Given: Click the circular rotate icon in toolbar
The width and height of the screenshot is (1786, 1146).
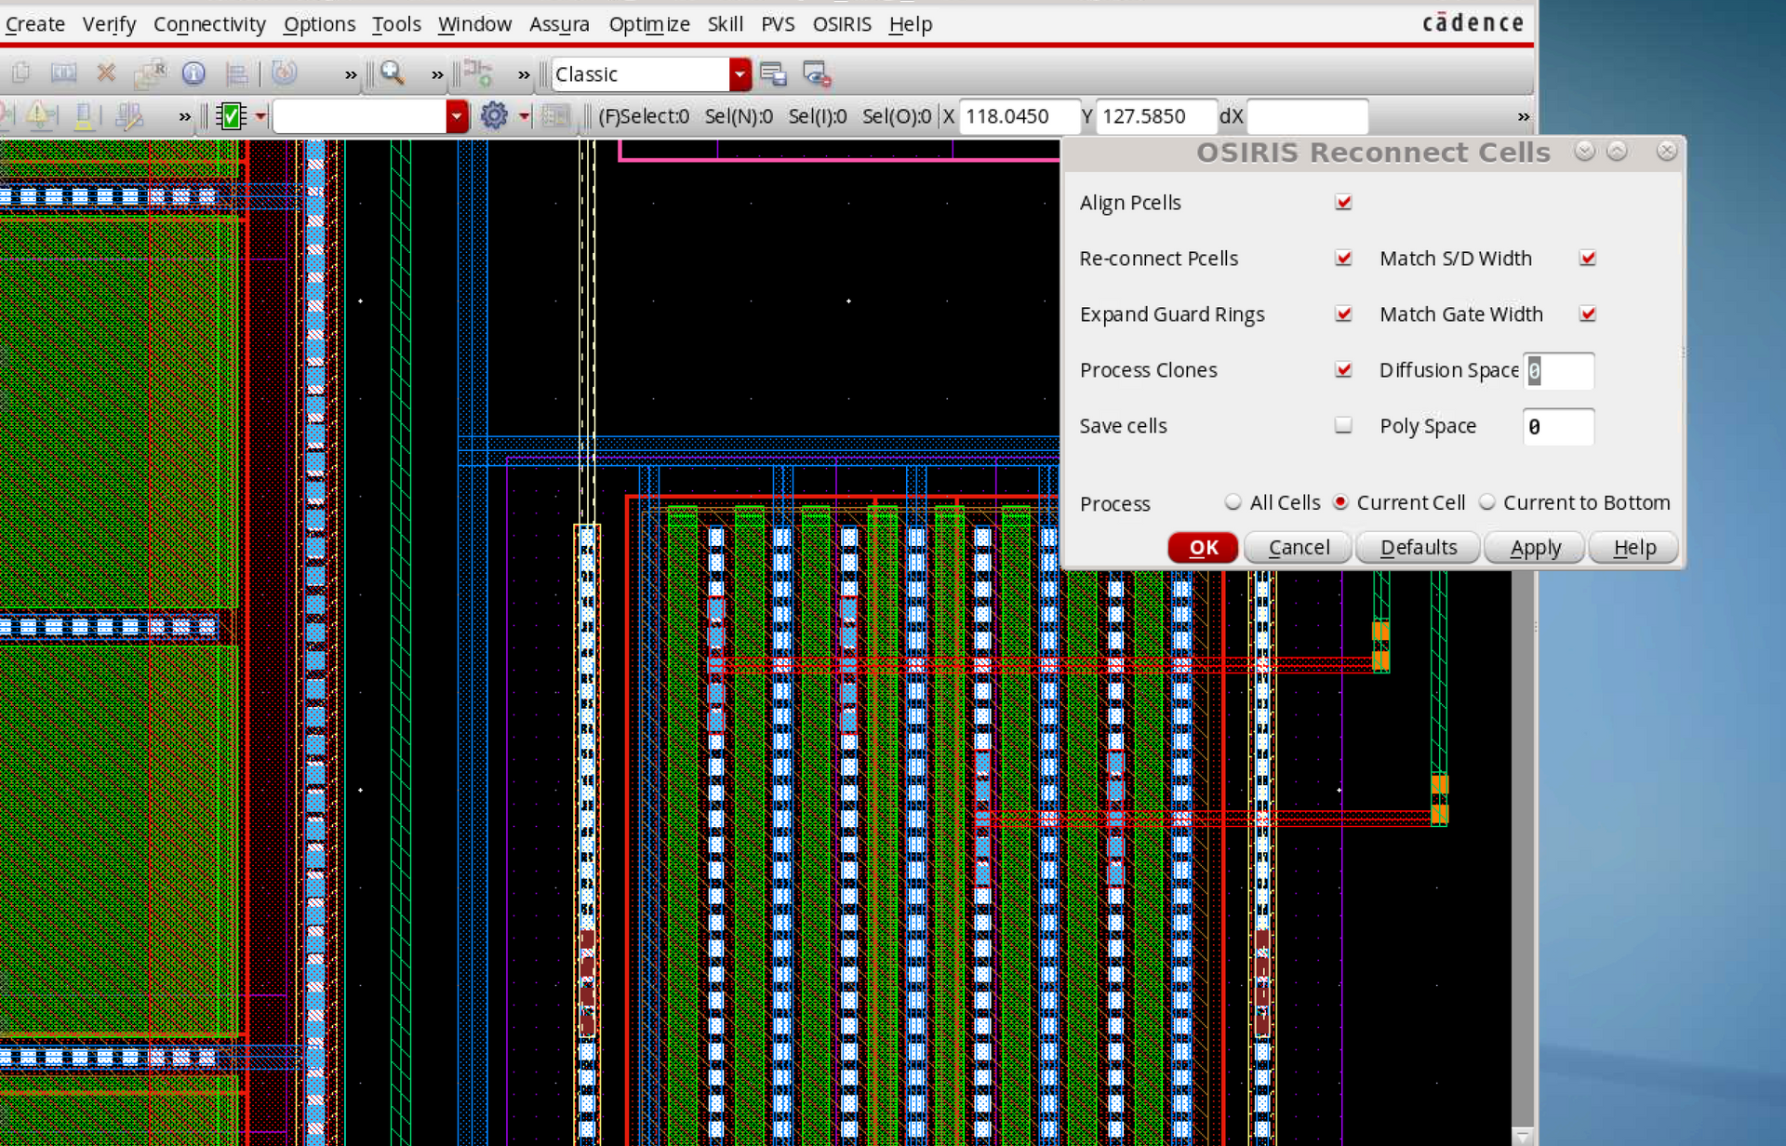Looking at the screenshot, I should (x=285, y=73).
